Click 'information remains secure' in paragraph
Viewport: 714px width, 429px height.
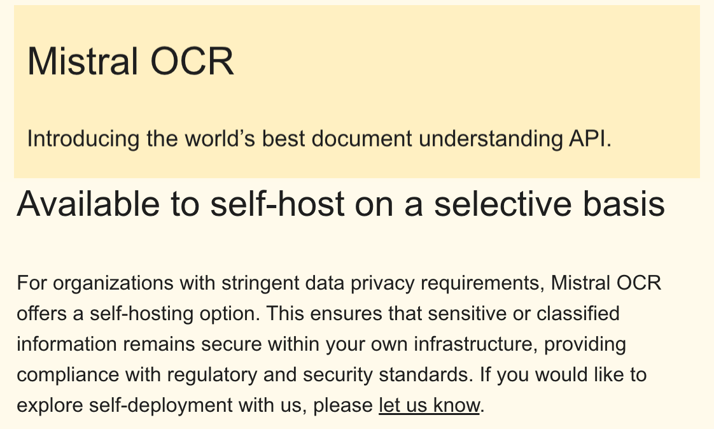click(139, 344)
